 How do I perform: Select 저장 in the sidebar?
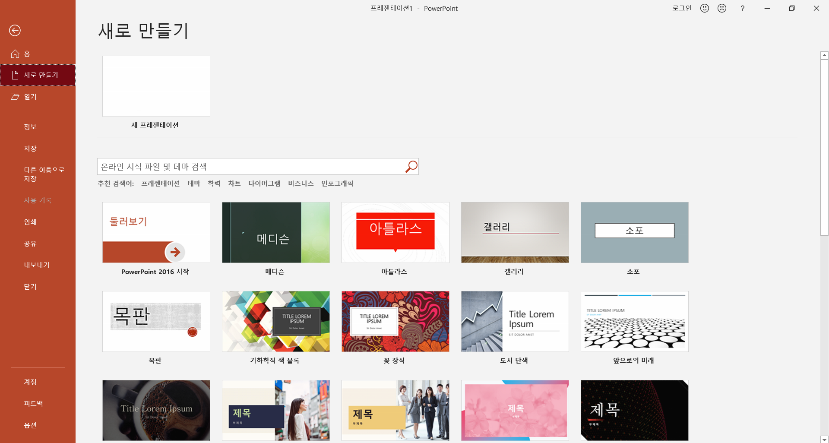(x=38, y=149)
